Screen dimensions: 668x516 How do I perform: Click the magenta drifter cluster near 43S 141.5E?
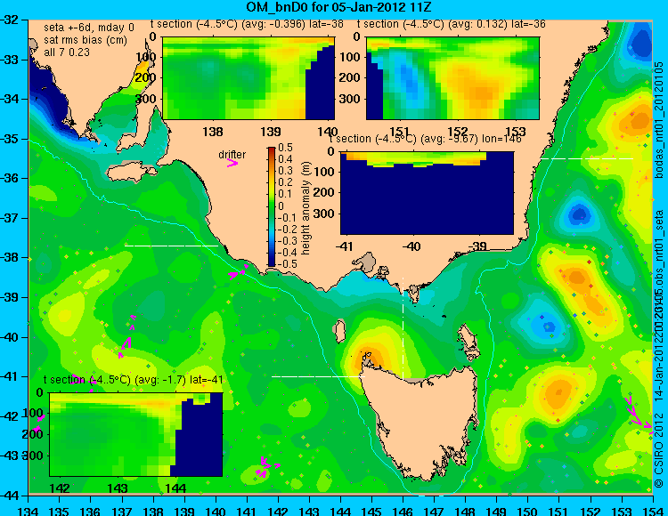click(267, 467)
